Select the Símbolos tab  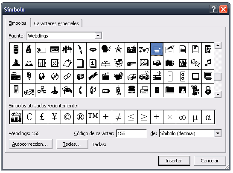[x=17, y=23]
